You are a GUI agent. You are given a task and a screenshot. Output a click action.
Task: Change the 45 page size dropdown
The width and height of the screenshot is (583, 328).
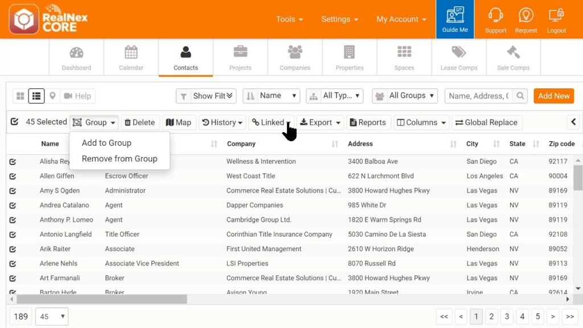(x=52, y=317)
